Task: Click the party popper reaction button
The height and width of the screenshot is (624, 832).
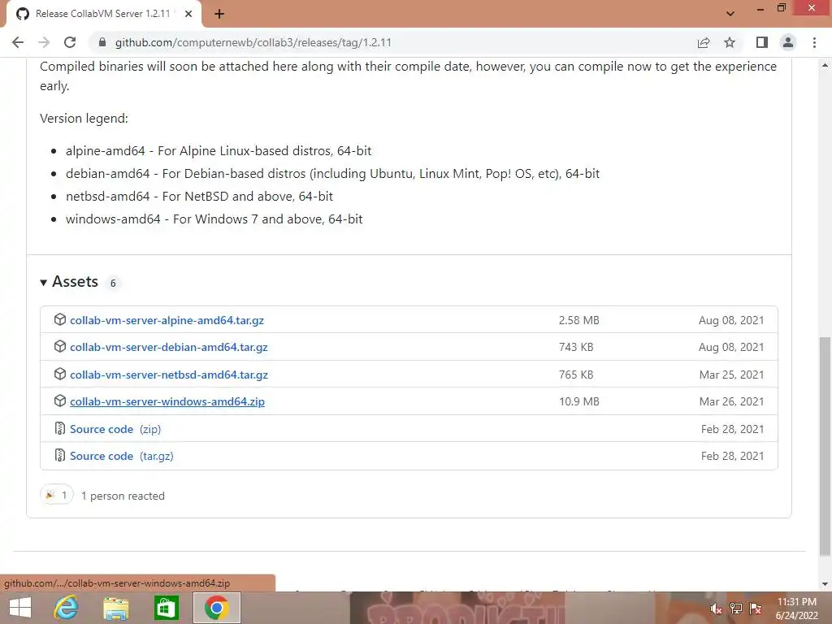Action: [x=56, y=495]
